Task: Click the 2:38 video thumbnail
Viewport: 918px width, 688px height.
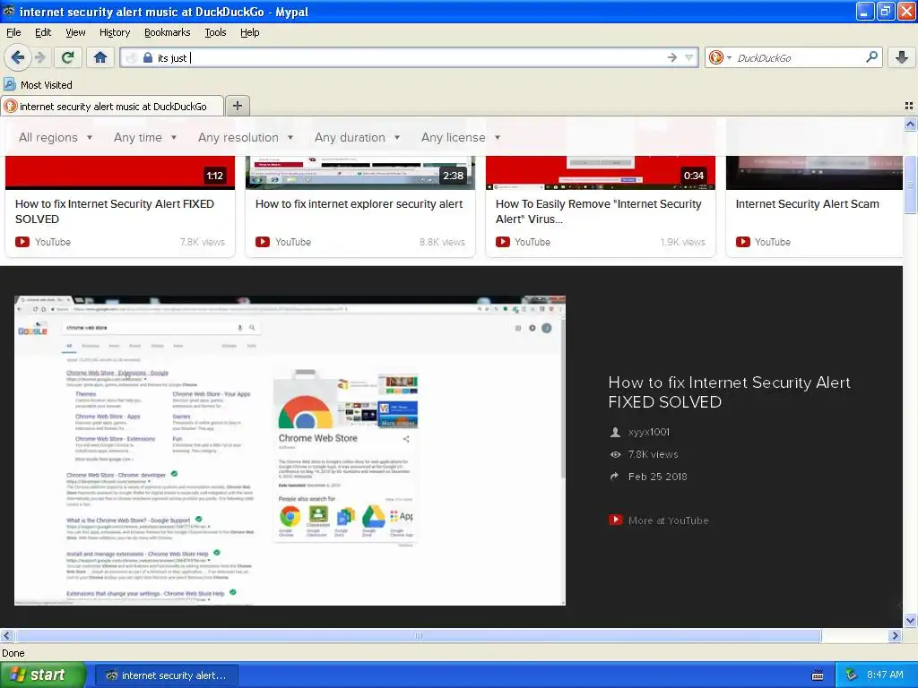Action: [360, 173]
